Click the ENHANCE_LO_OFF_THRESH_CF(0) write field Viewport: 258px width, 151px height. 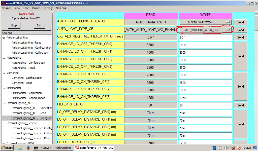[205, 45]
